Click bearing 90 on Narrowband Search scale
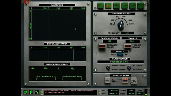 [72, 68]
